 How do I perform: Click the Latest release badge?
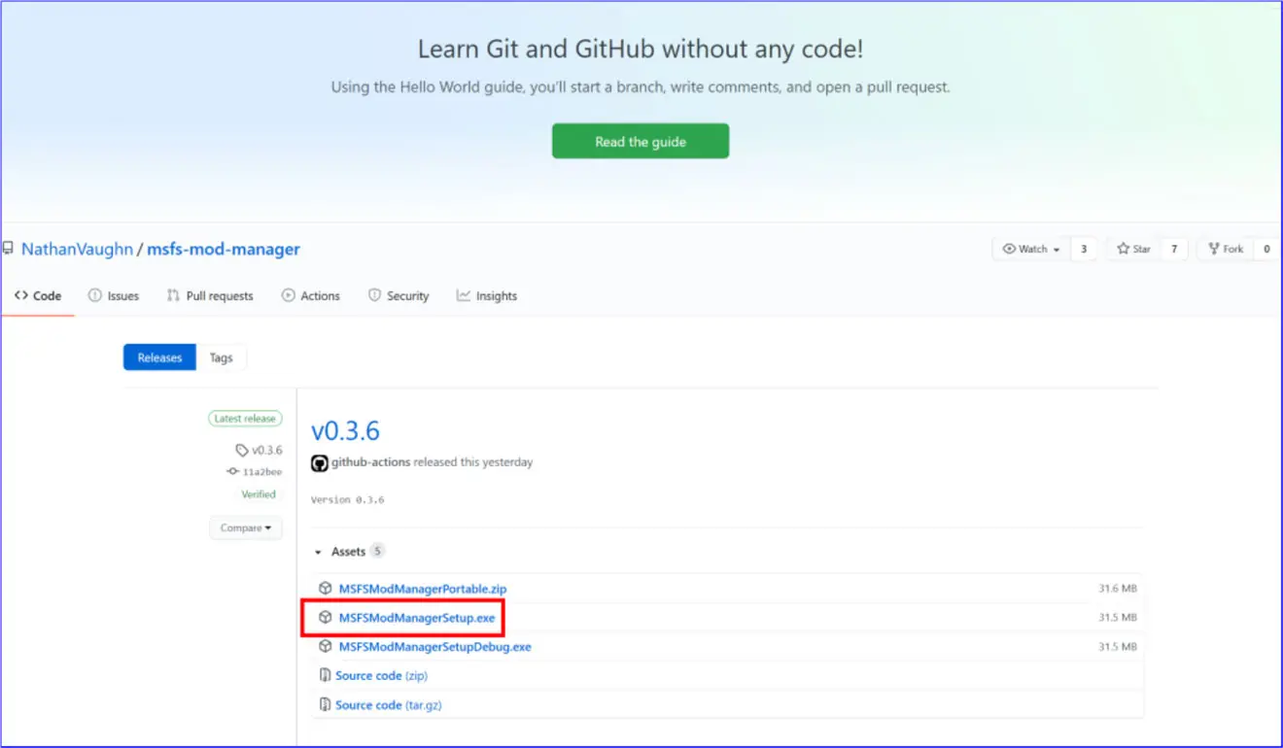tap(245, 419)
